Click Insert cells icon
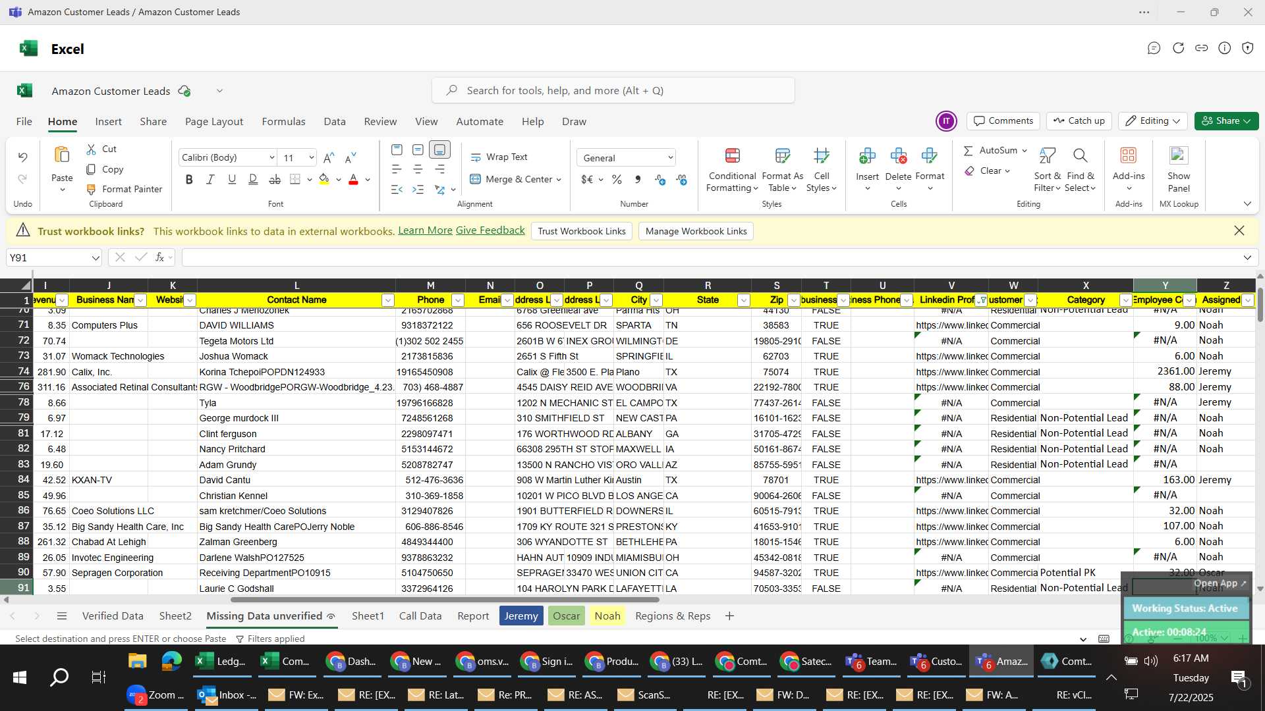This screenshot has width=1265, height=711. pyautogui.click(x=867, y=156)
